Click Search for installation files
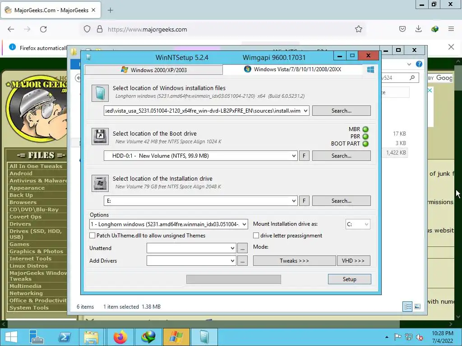The image size is (462, 346). tap(341, 111)
